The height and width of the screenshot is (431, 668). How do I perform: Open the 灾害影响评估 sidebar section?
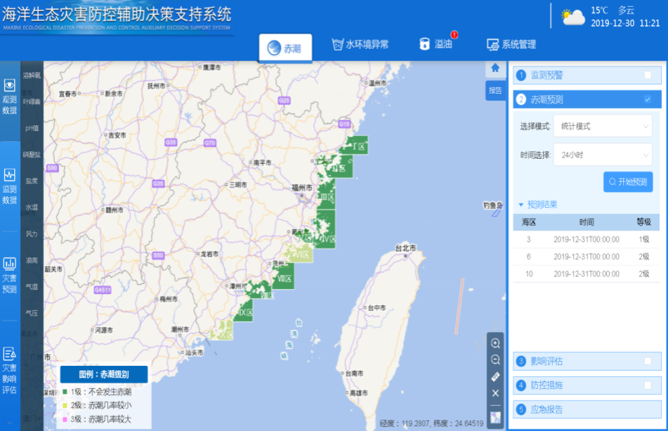[10, 371]
